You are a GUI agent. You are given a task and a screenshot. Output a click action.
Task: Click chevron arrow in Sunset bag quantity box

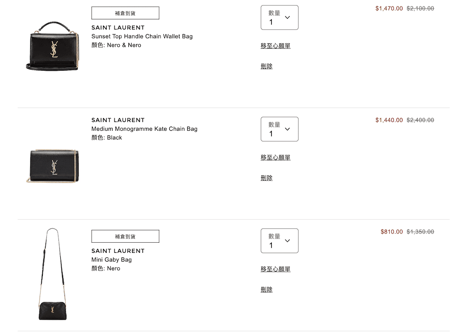coord(287,18)
